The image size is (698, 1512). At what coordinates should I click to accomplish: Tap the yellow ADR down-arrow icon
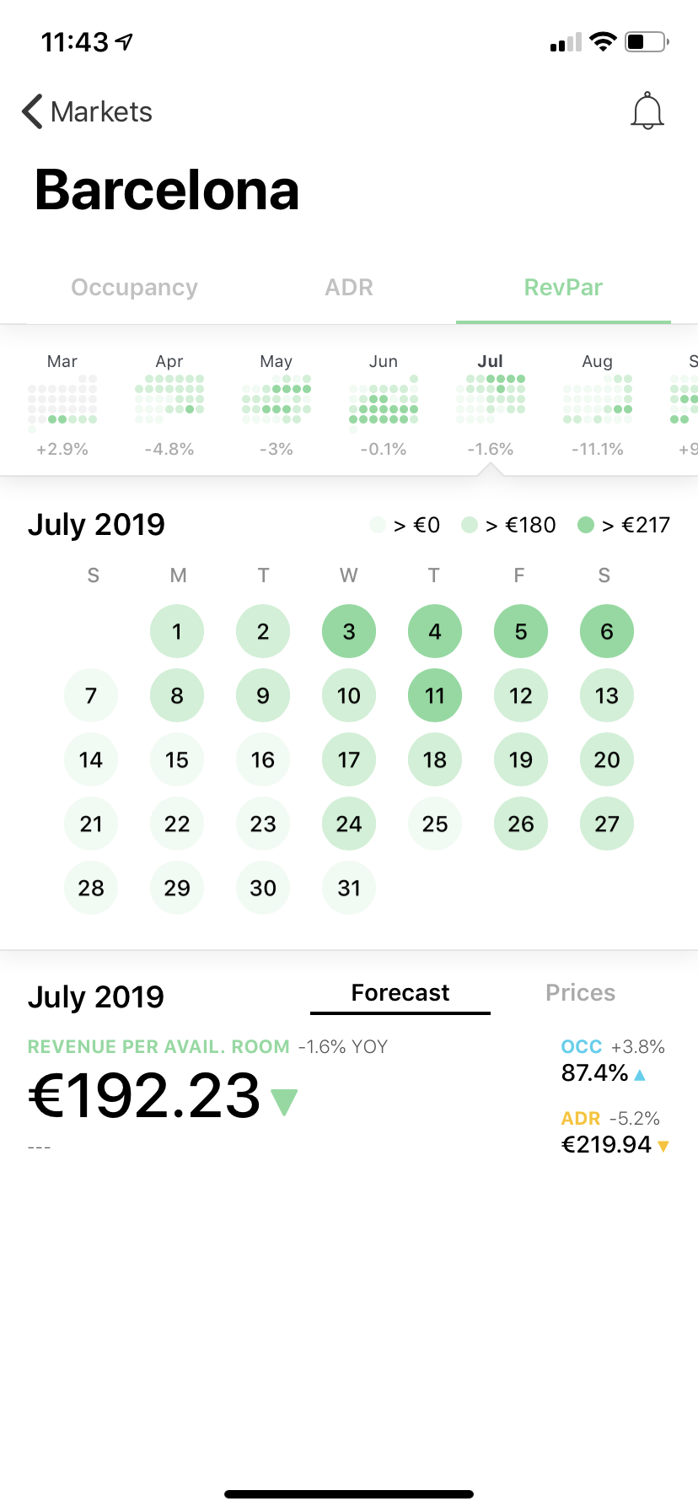[663, 1146]
